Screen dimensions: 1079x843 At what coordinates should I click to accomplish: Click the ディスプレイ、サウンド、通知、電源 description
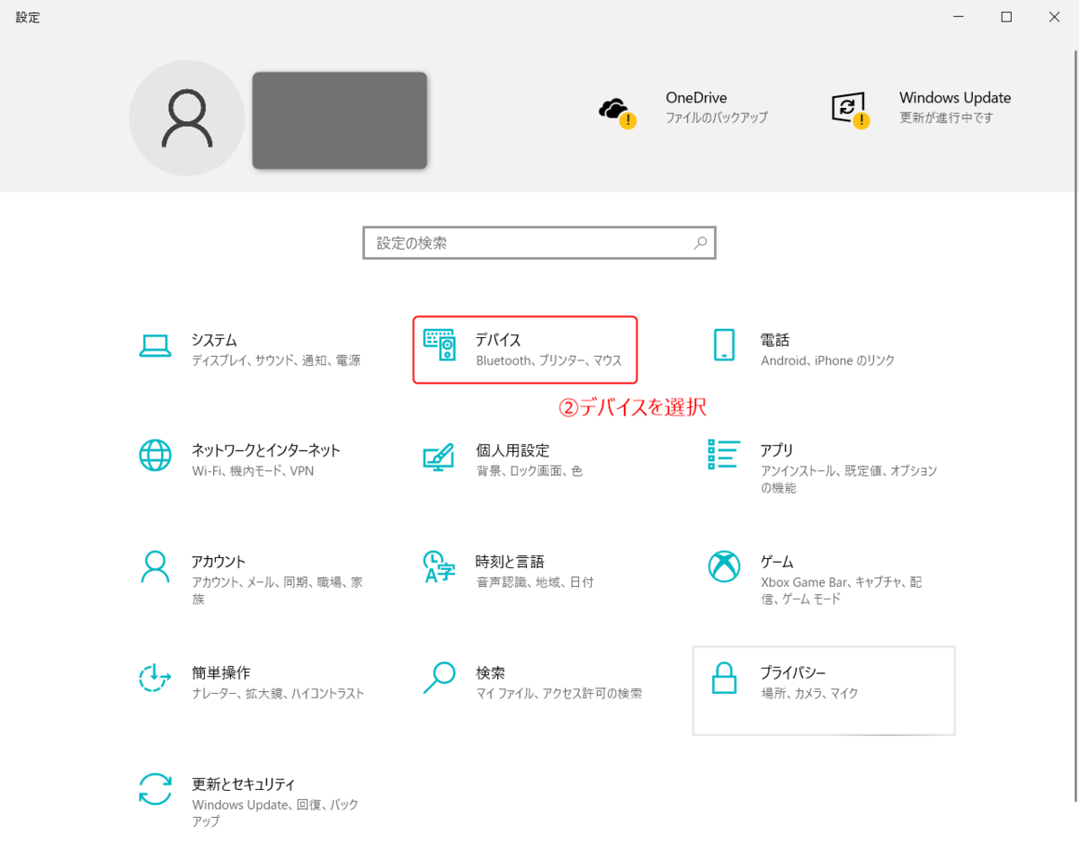click(x=276, y=360)
